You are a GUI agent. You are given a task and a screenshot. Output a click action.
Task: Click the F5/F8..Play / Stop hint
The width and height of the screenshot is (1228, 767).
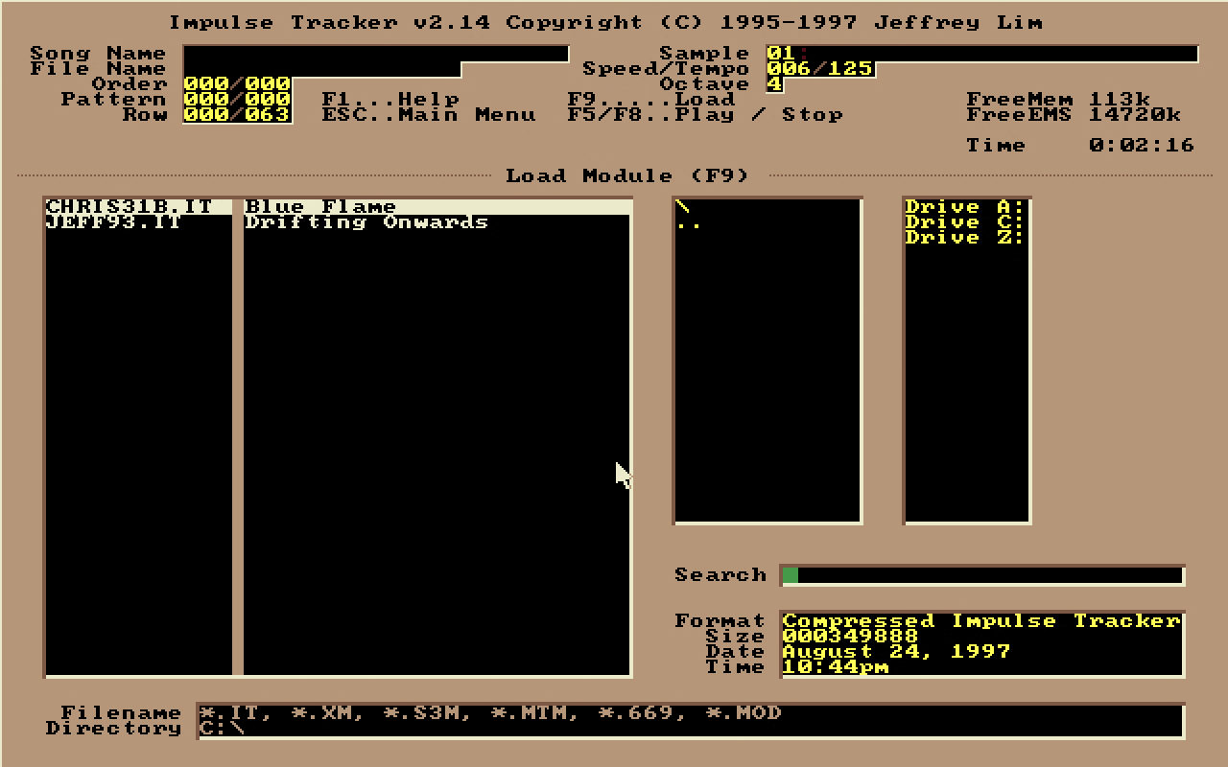(x=705, y=115)
